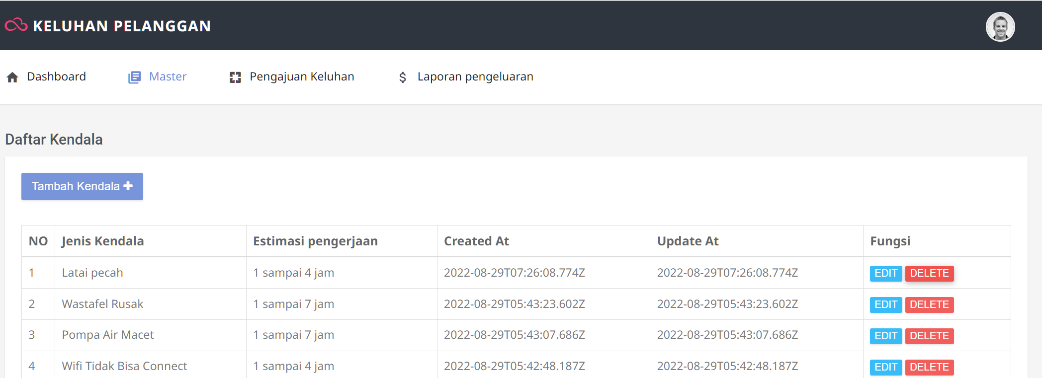Open the Dashboard menu item
The image size is (1042, 378).
[46, 76]
